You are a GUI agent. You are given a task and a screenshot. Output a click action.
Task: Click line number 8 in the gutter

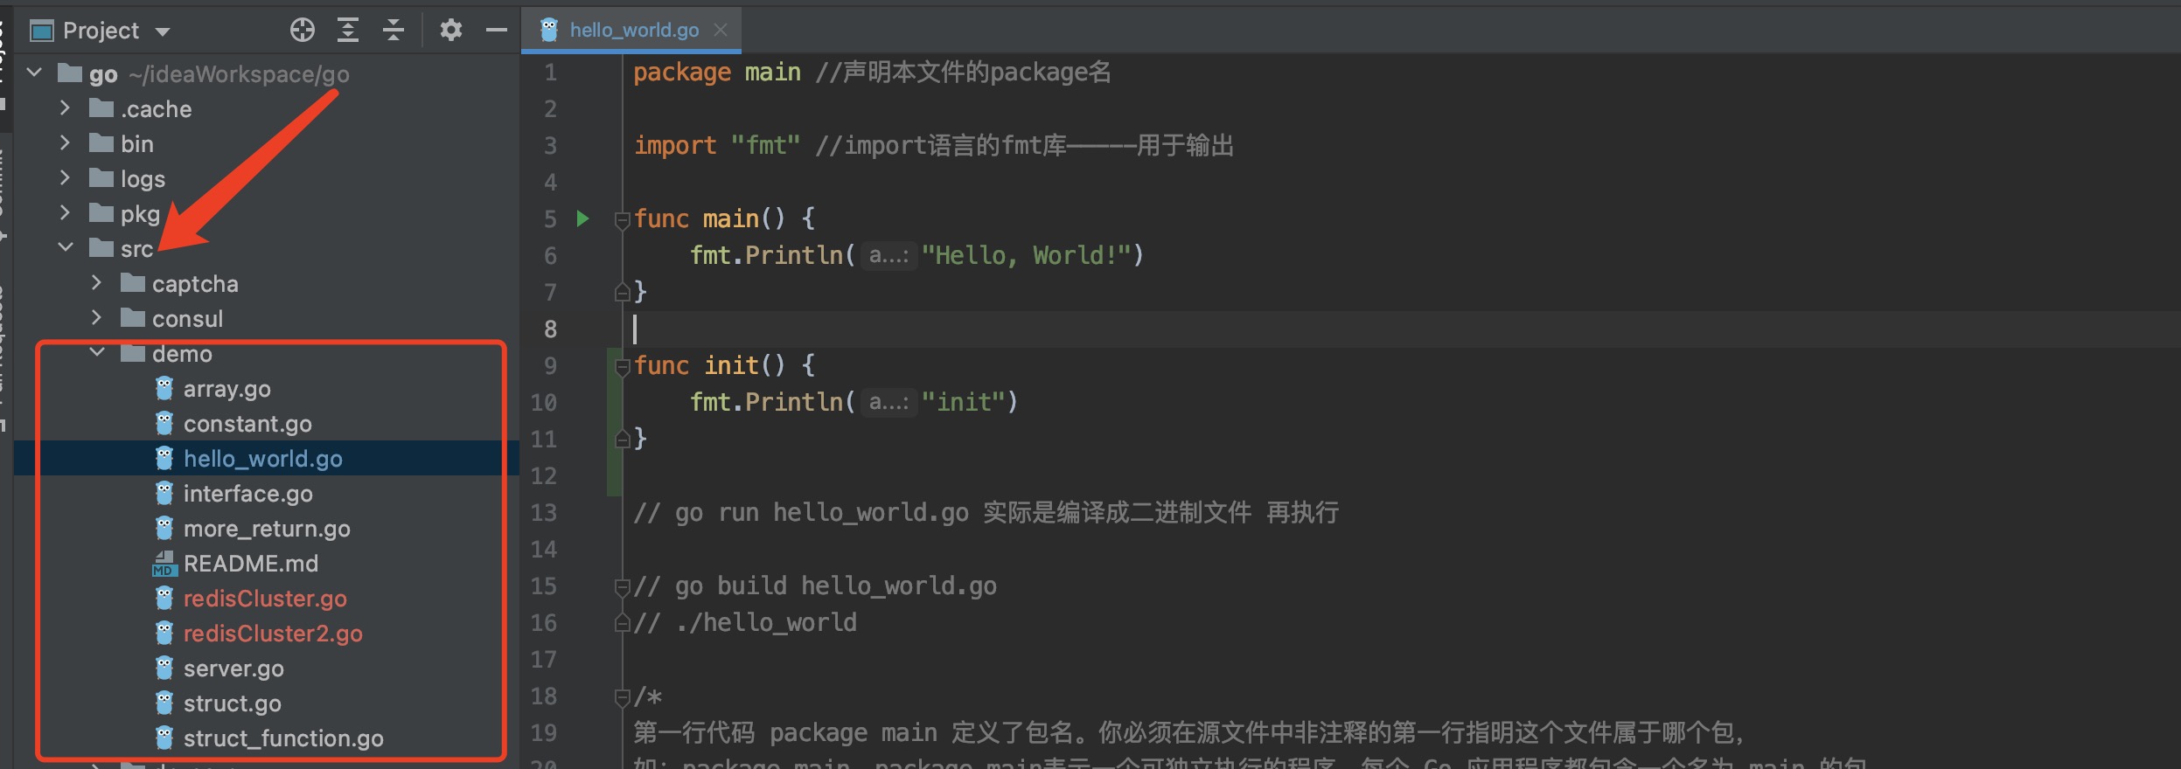pyautogui.click(x=550, y=329)
